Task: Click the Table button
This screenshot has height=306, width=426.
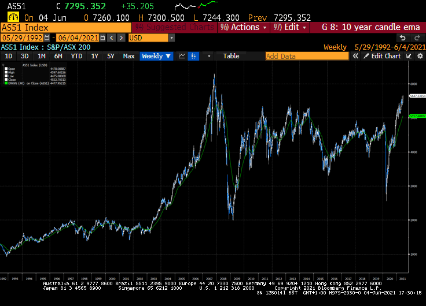Action: pyautogui.click(x=231, y=56)
